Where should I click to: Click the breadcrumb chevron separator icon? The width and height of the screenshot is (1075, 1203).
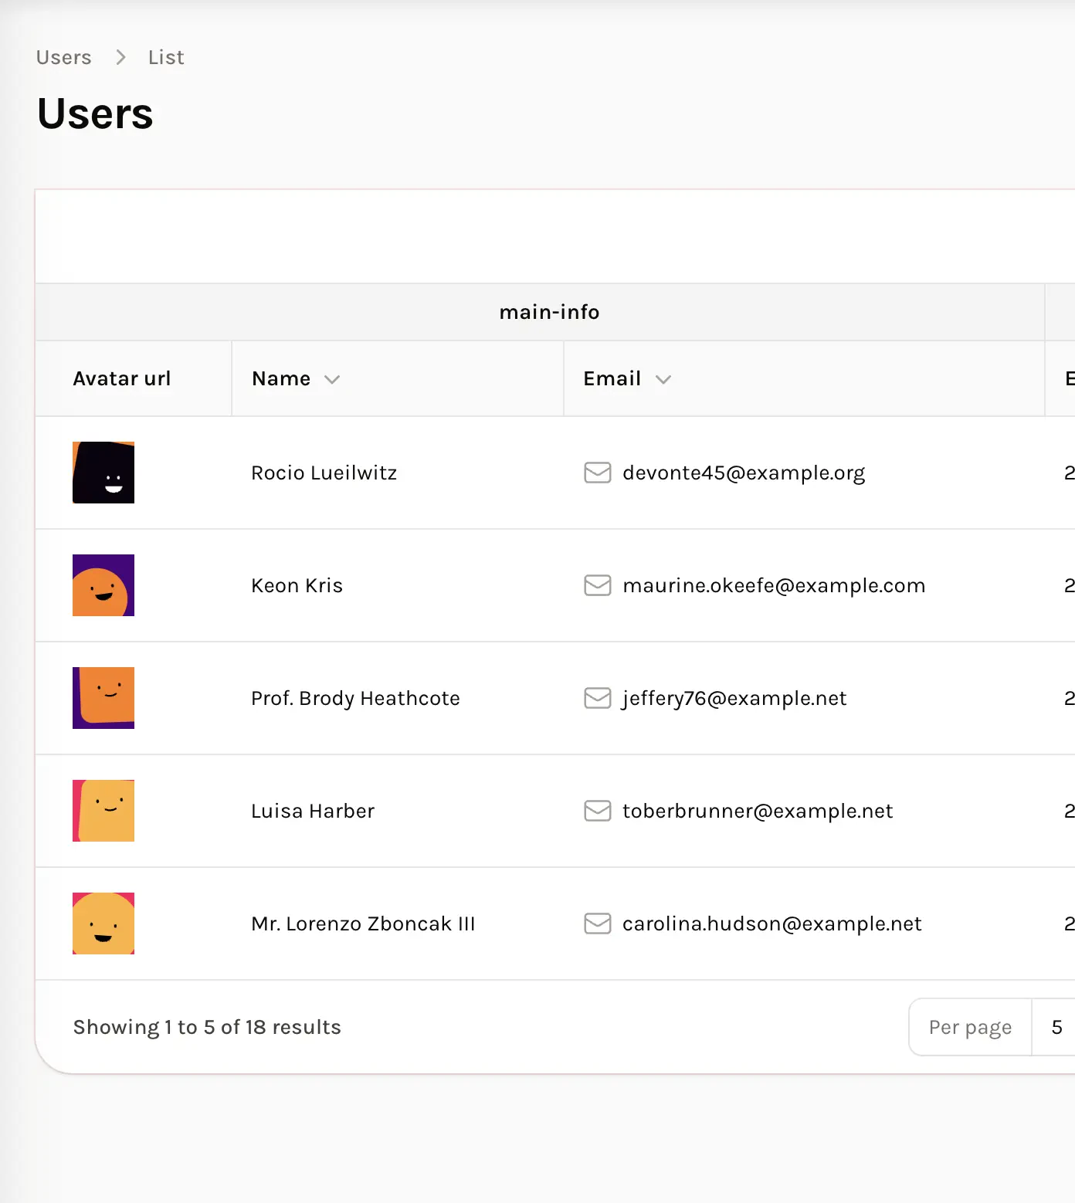120,57
